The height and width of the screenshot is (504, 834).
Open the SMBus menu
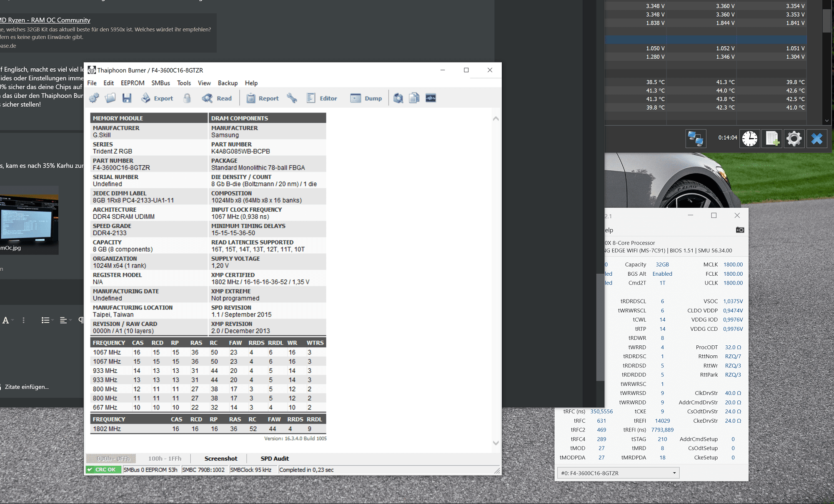160,83
